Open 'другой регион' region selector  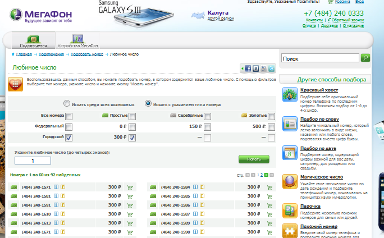[221, 19]
